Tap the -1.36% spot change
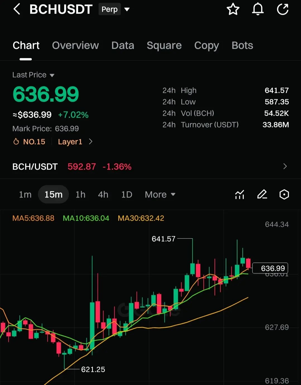This screenshot has width=301, height=385. [x=117, y=167]
